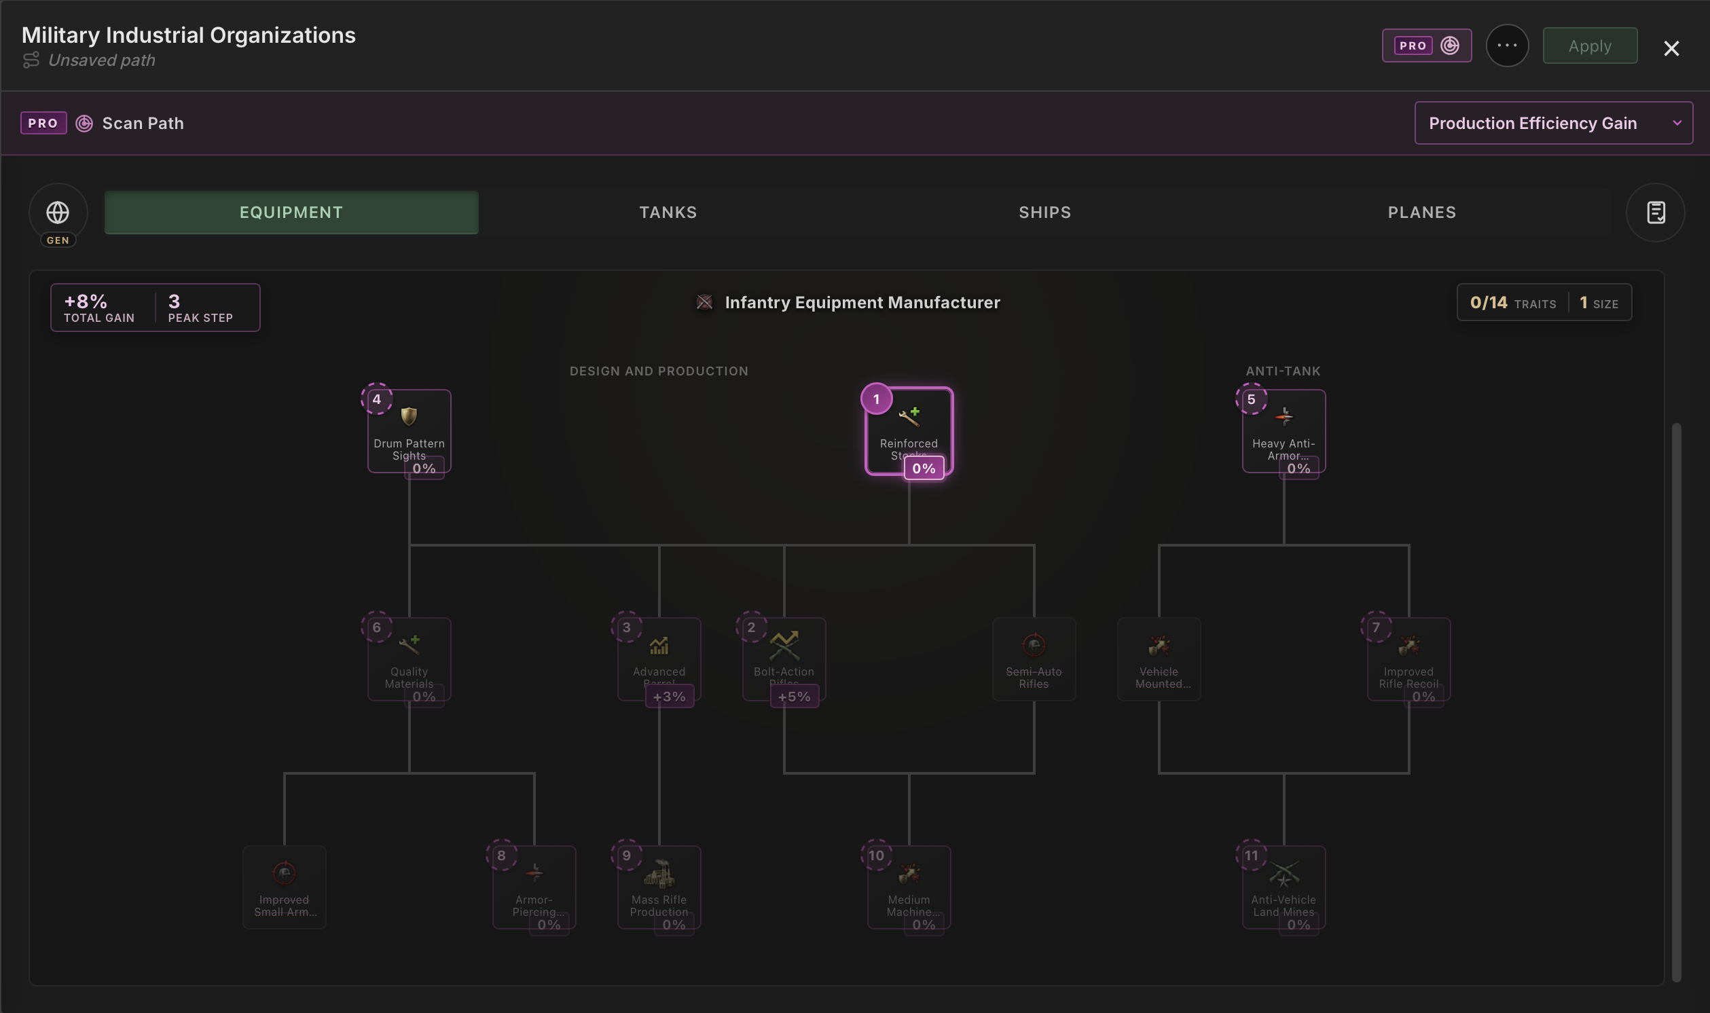Click the +3% badge on Advanced Barrel
This screenshot has height=1013, width=1710.
tap(670, 696)
